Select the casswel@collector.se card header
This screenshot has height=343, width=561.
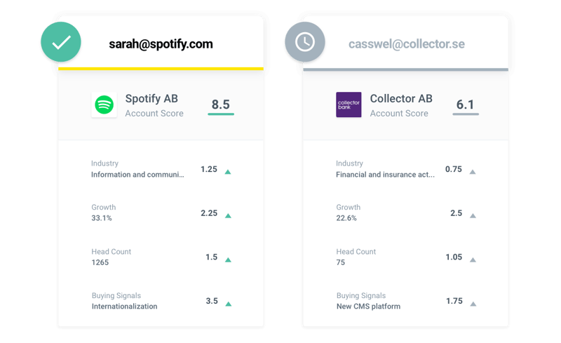coord(407,44)
